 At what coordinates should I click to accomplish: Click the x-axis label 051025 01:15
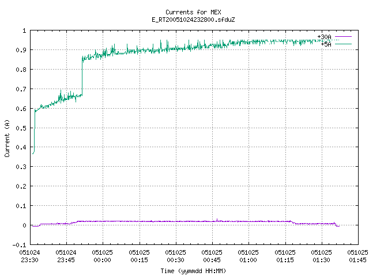pyautogui.click(x=285, y=256)
